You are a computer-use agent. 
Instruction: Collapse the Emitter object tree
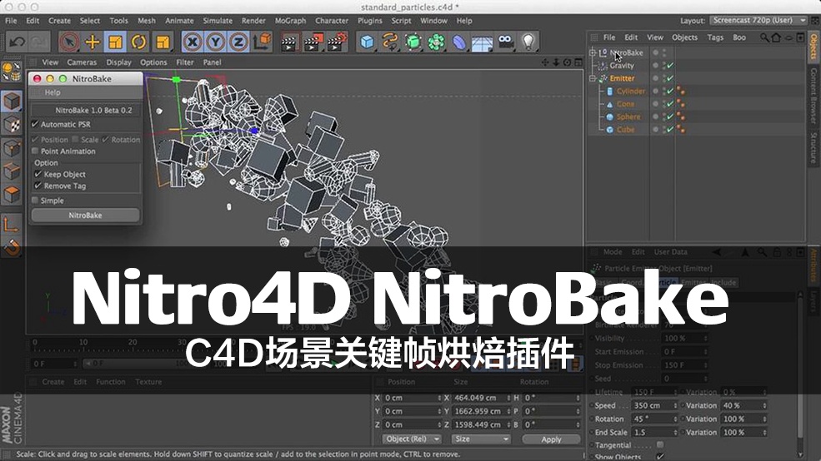click(593, 78)
